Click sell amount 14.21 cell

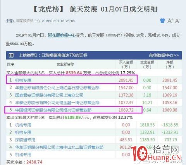(147, 103)
